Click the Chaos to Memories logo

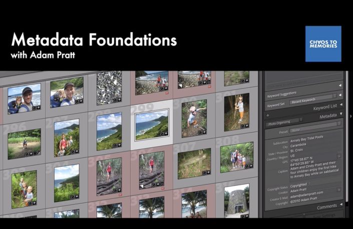click(323, 44)
